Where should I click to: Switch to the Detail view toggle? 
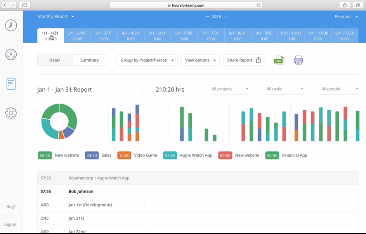click(55, 60)
